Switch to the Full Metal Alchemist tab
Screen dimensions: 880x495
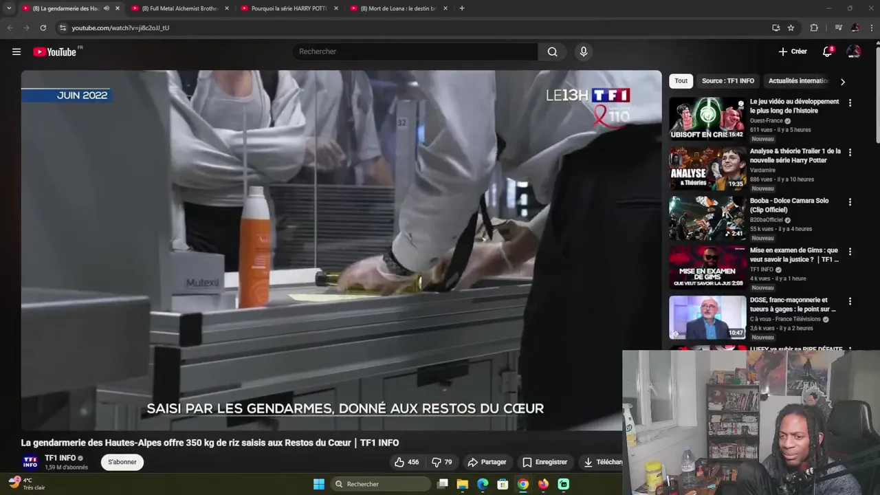[180, 8]
